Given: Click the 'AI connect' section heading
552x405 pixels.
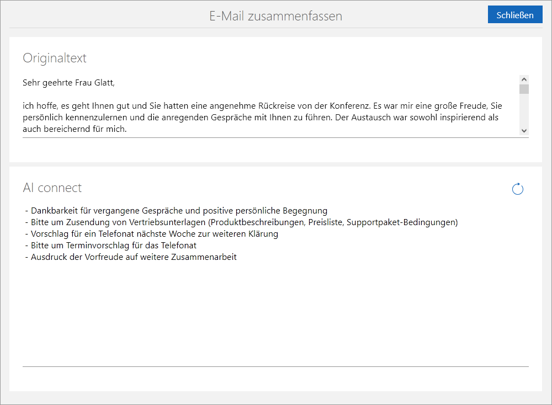Looking at the screenshot, I should (x=52, y=188).
